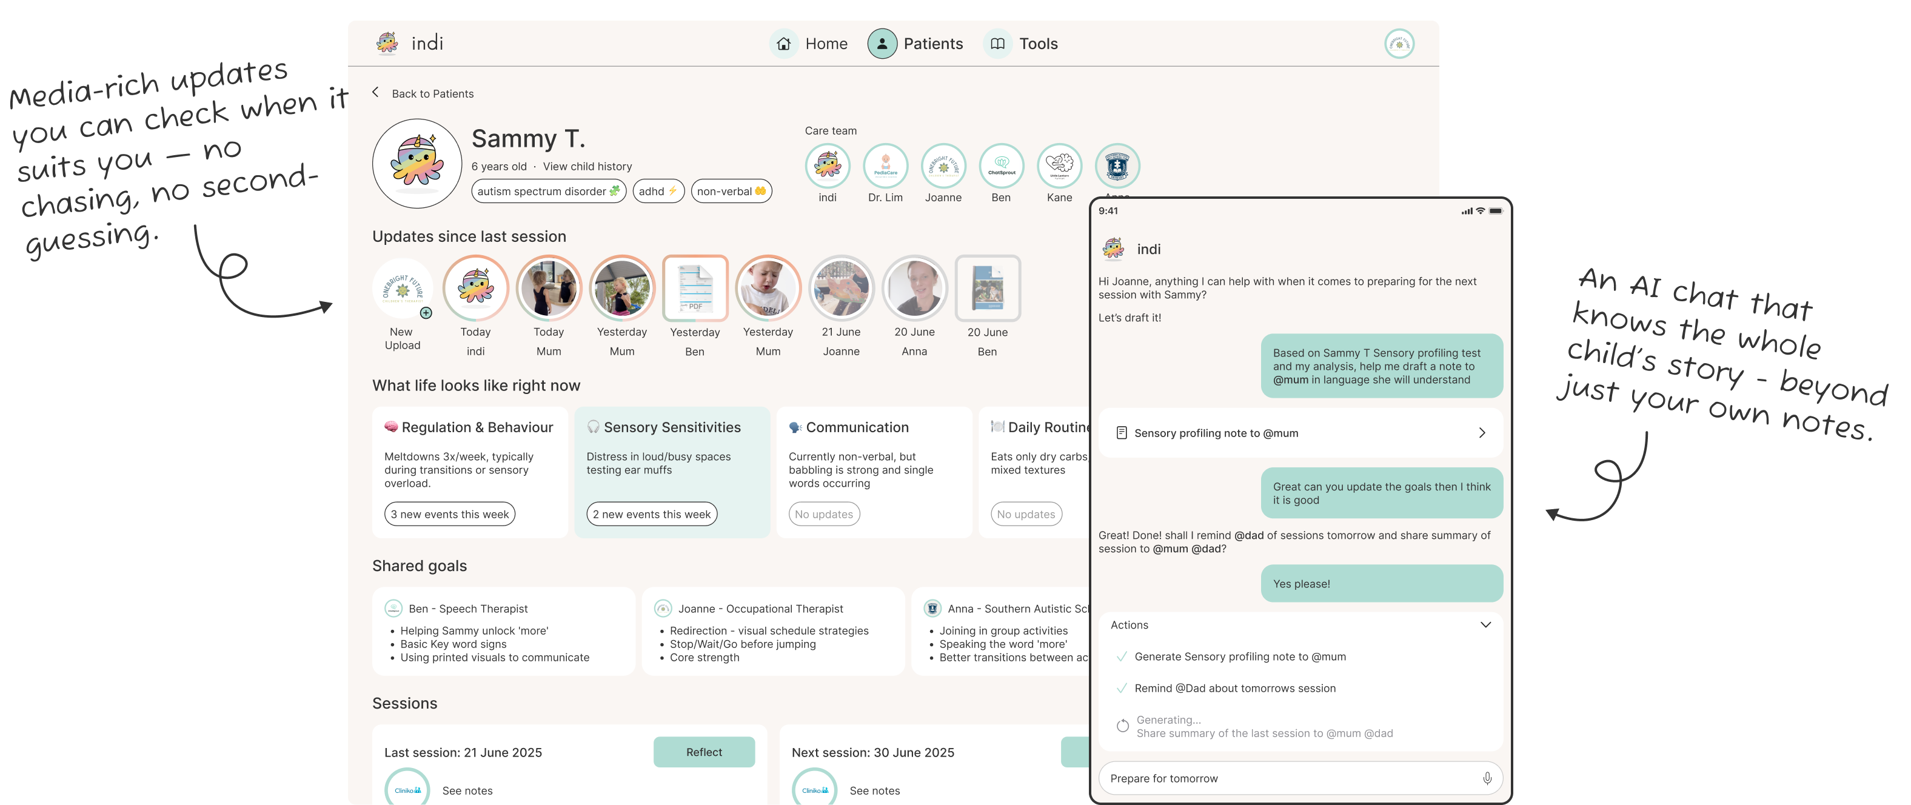Screen dimensions: 1911x805
Task: Open Dr. Lim's care team avatar
Action: (885, 166)
